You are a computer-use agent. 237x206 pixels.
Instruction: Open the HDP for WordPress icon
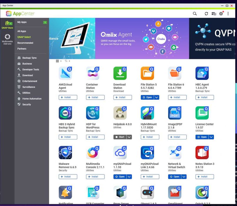point(93,113)
